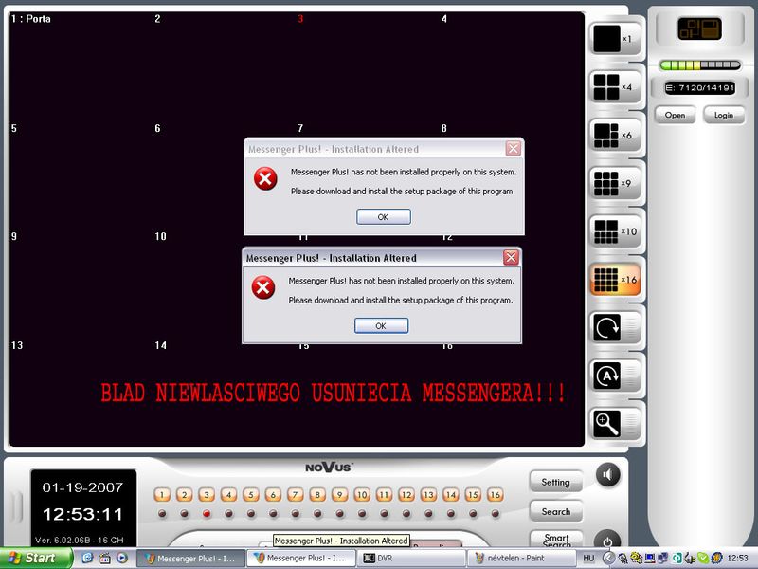Click the 01-19-2007 date display
This screenshot has width=758, height=569.
[82, 487]
